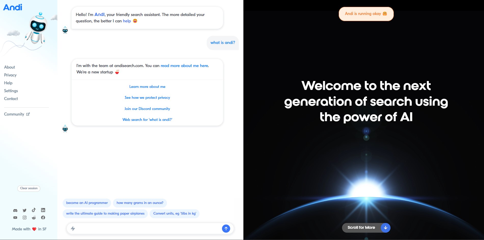The height and width of the screenshot is (240, 484).
Task: Run web search for 'what is andi?'
Action: click(x=147, y=120)
